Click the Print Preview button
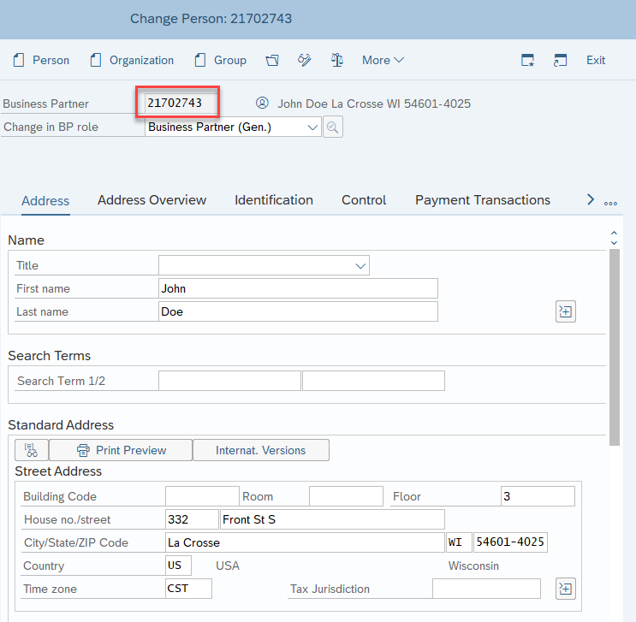The width and height of the screenshot is (636, 622). [121, 450]
